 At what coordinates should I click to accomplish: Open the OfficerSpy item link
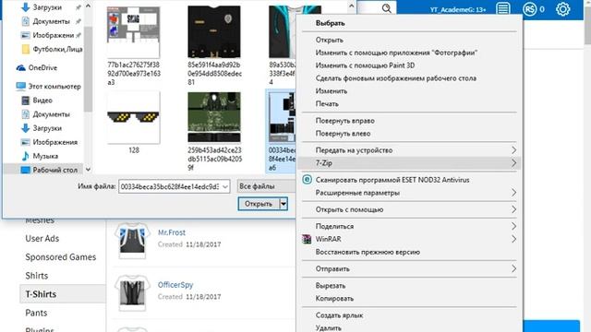pos(175,285)
